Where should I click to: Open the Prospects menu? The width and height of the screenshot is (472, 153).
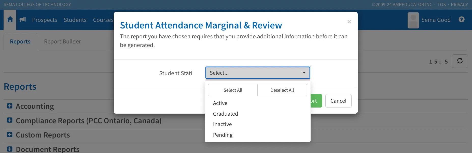pos(45,20)
